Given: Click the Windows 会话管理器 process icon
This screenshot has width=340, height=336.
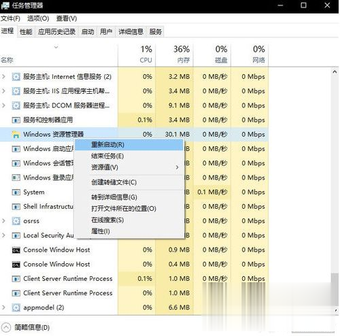Looking at the screenshot, I should pos(16,163).
